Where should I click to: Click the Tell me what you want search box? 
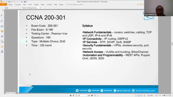tap(75, 5)
